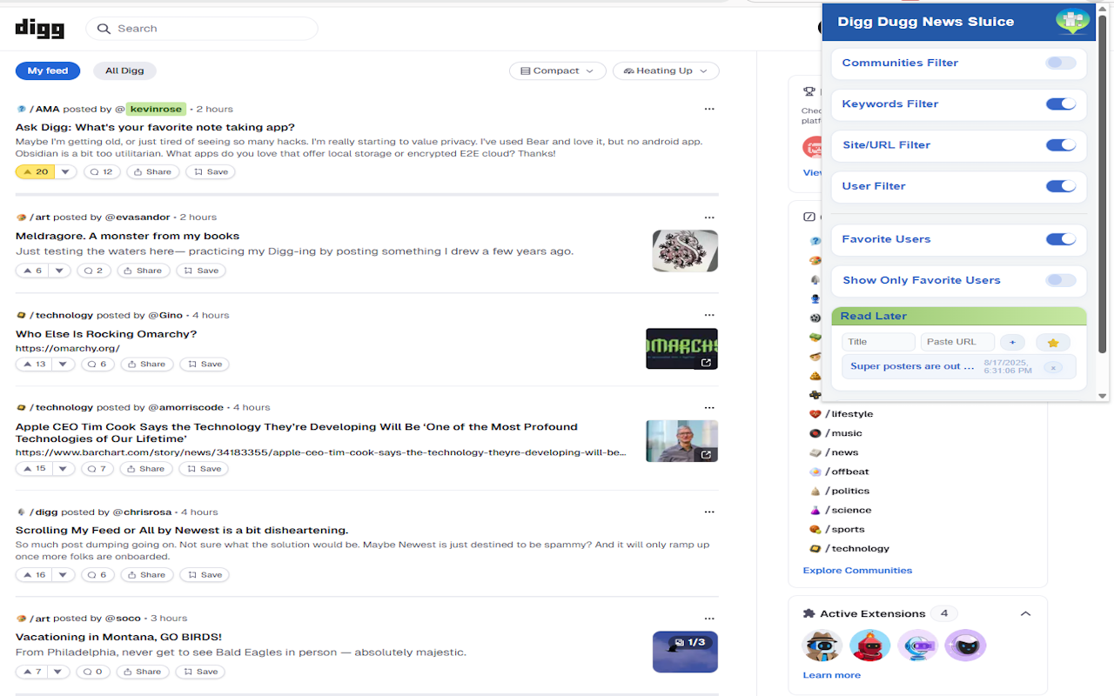Click the Active Extensions puzzle piece icon
This screenshot has width=1114, height=696.
point(809,613)
